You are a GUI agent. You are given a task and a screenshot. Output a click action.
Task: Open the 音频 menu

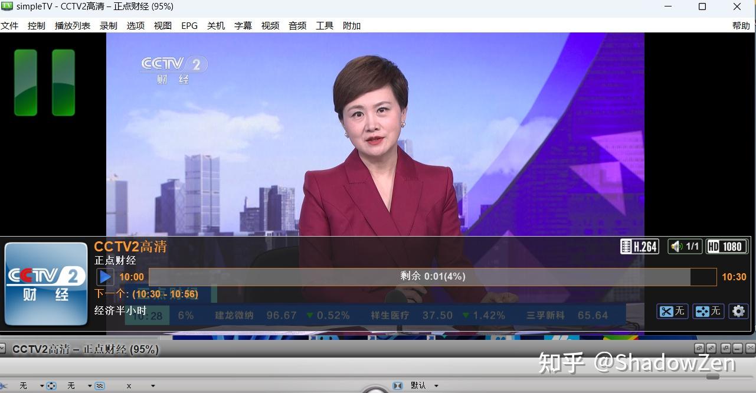click(x=297, y=25)
